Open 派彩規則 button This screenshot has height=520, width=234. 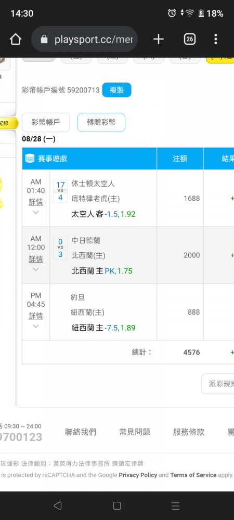click(218, 384)
